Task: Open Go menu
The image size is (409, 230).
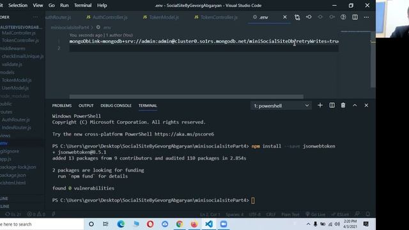Action: [x=51, y=5]
